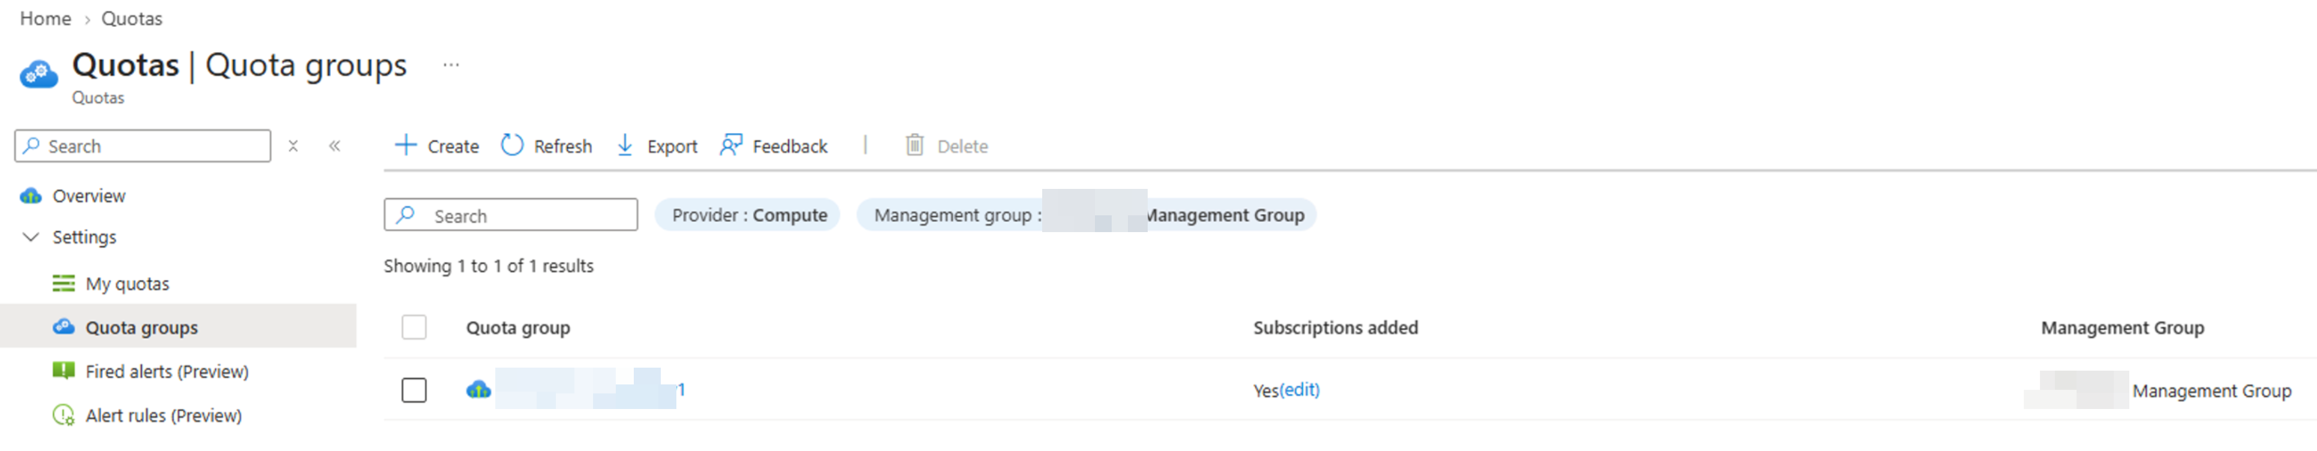Click the 'Yes' subscriptions added value
Image resolution: width=2317 pixels, height=451 pixels.
(1265, 390)
